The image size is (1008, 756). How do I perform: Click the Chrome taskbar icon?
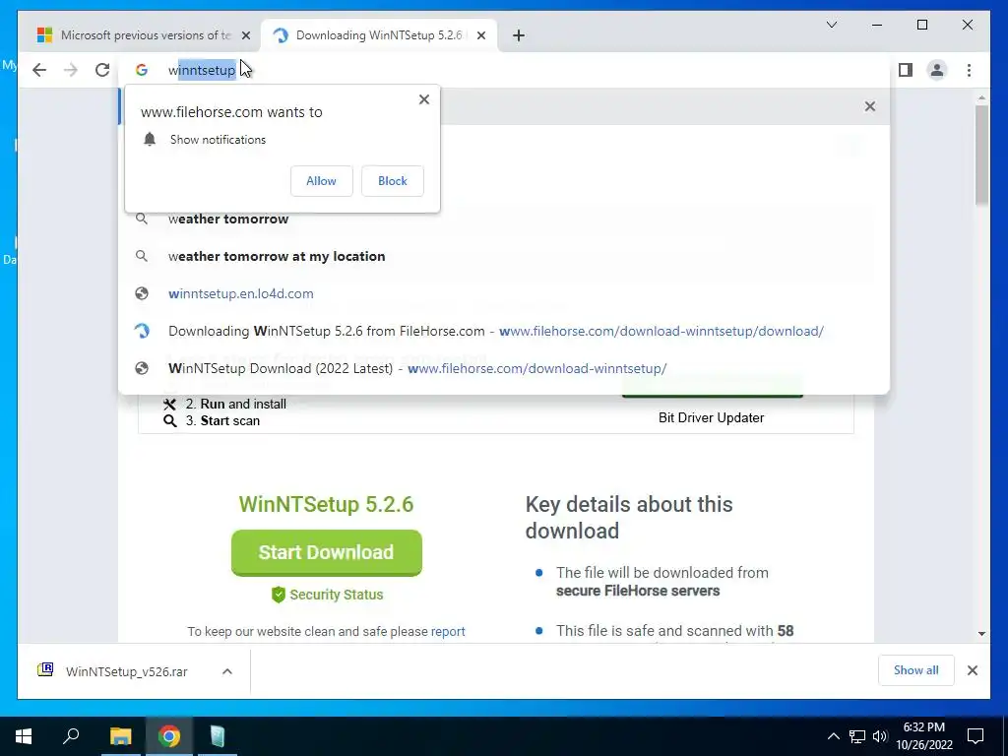[x=169, y=736]
